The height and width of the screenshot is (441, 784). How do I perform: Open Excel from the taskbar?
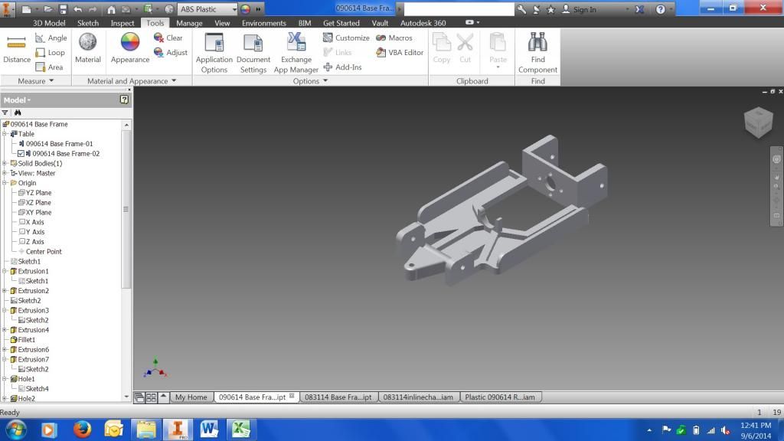[x=240, y=429]
